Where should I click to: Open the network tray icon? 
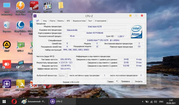(151, 102)
